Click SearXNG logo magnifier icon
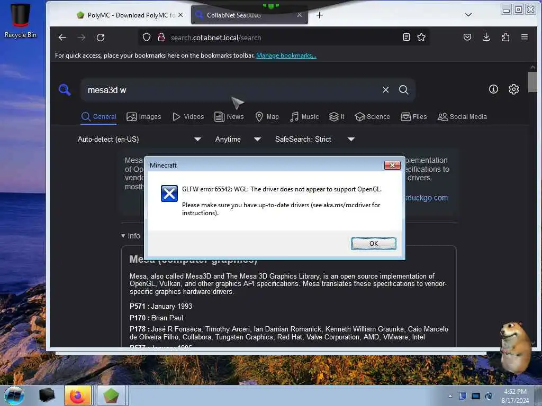The height and width of the screenshot is (406, 542). (65, 90)
